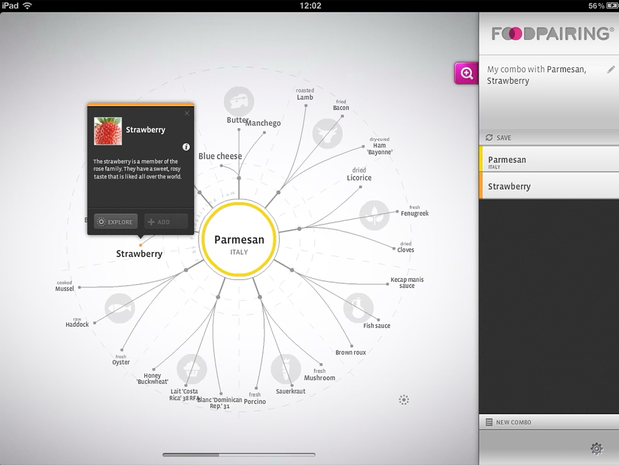Select the herbs leaf category icon
Screen dimensions: 619x465
[375, 215]
